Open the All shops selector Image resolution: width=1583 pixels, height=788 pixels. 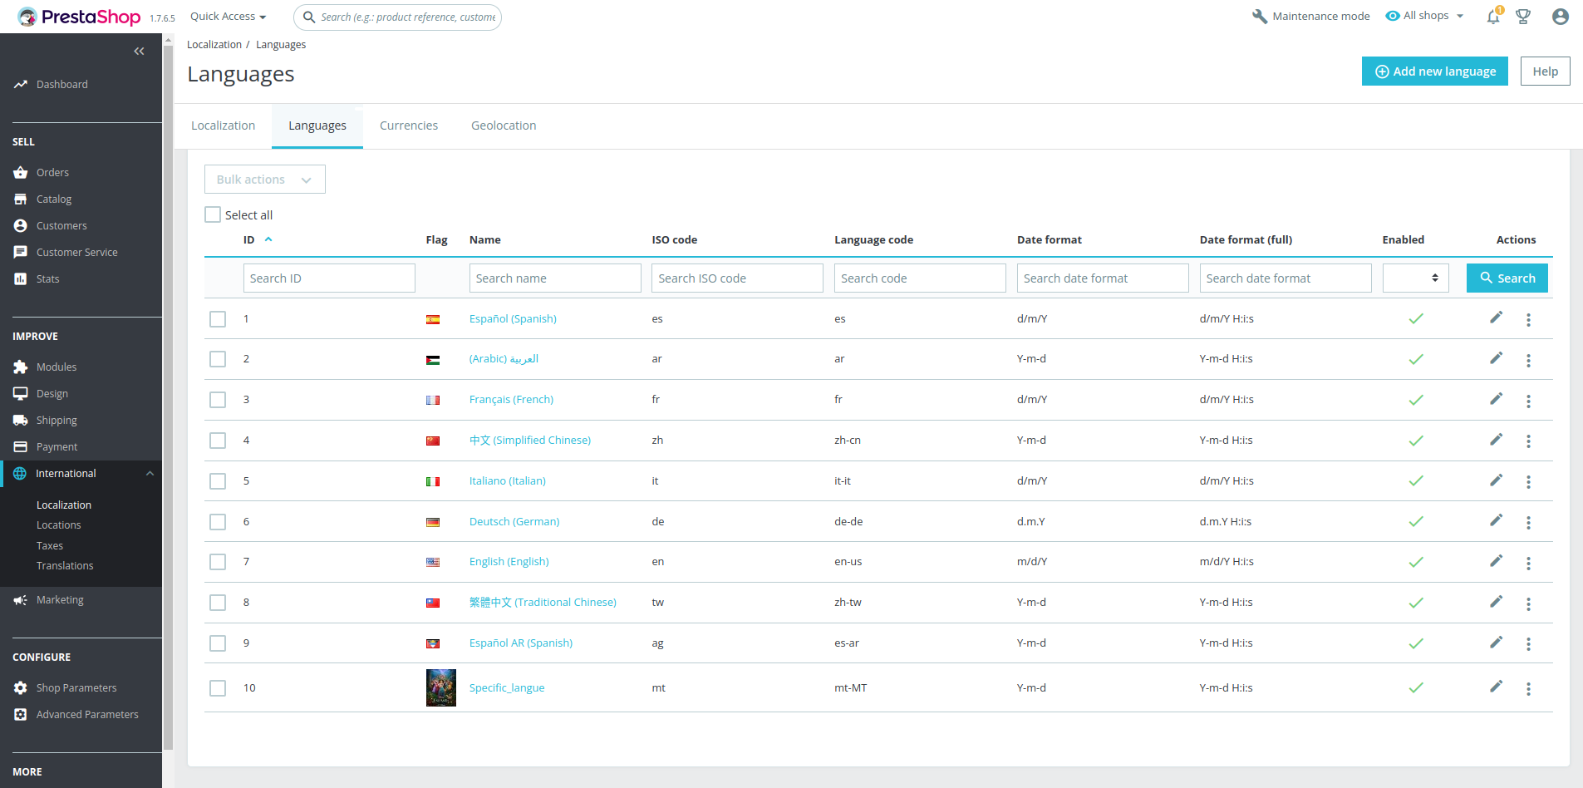click(1423, 16)
